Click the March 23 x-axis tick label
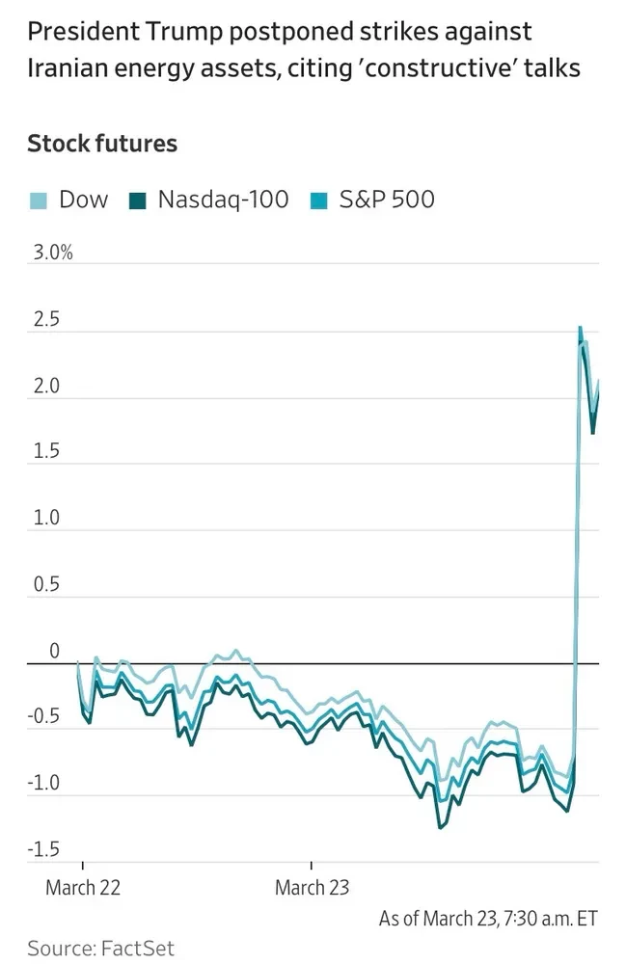 (x=312, y=887)
